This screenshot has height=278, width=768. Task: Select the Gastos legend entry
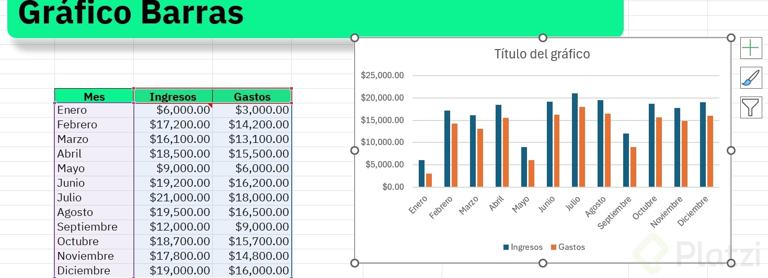pyautogui.click(x=568, y=247)
